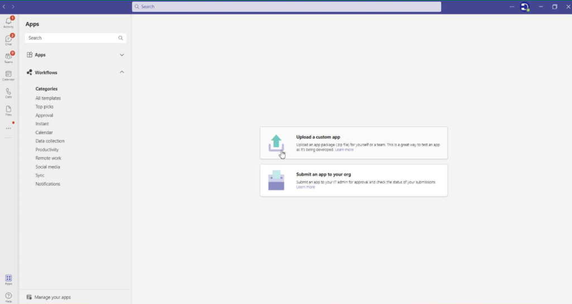
Task: Open the Apps icon at sidebar bottom
Action: pos(8,279)
